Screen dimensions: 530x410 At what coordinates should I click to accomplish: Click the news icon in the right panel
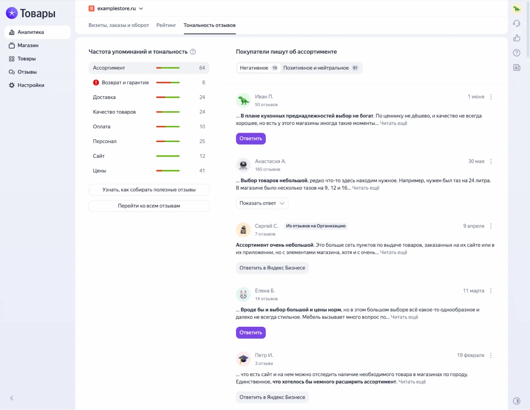pos(516,67)
